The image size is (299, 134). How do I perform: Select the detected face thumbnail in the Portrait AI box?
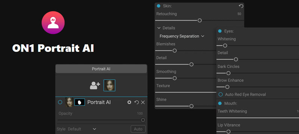(x=109, y=85)
